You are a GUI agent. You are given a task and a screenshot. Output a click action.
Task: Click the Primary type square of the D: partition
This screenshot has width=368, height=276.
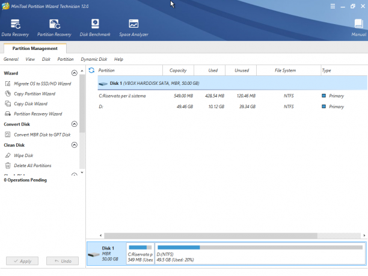324,106
